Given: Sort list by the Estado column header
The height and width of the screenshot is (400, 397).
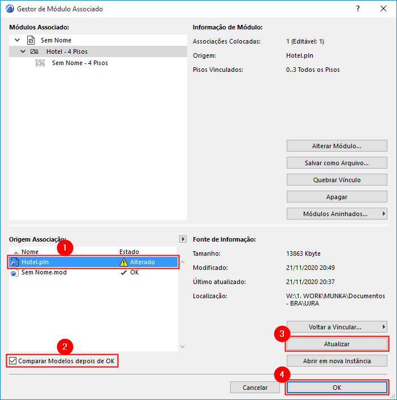Looking at the screenshot, I should (148, 252).
